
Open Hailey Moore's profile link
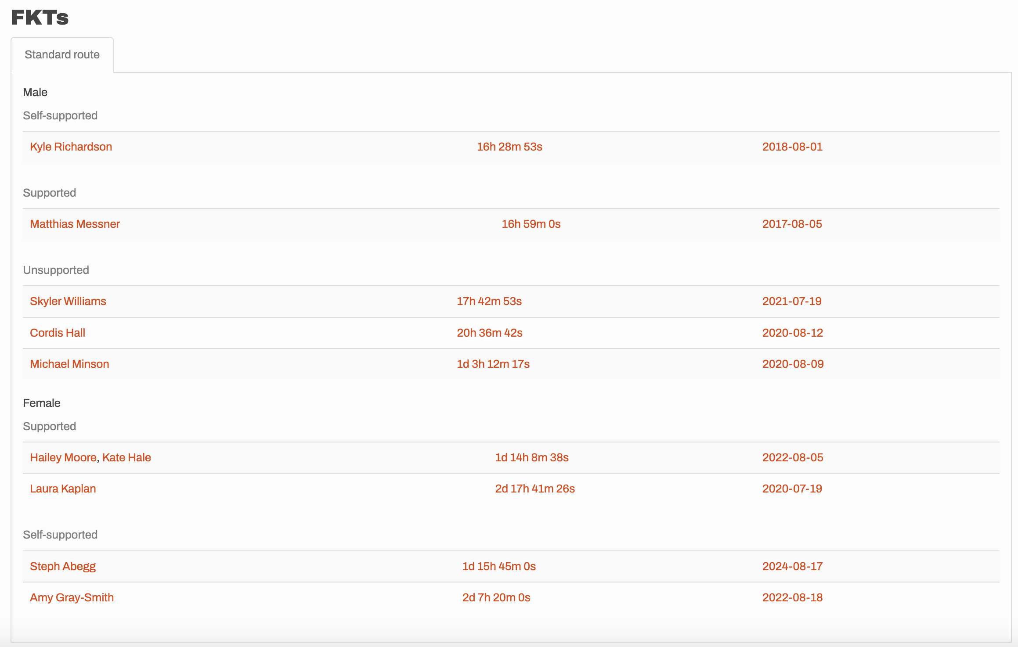tap(63, 457)
